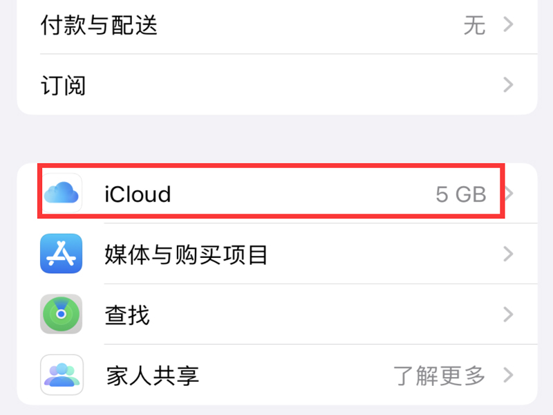The image size is (553, 415).
Task: Select the 媒体与购买项目 label
Action: (186, 255)
